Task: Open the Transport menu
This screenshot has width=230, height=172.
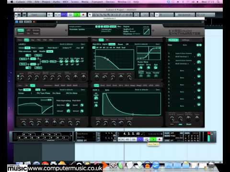Action: pos(97,2)
